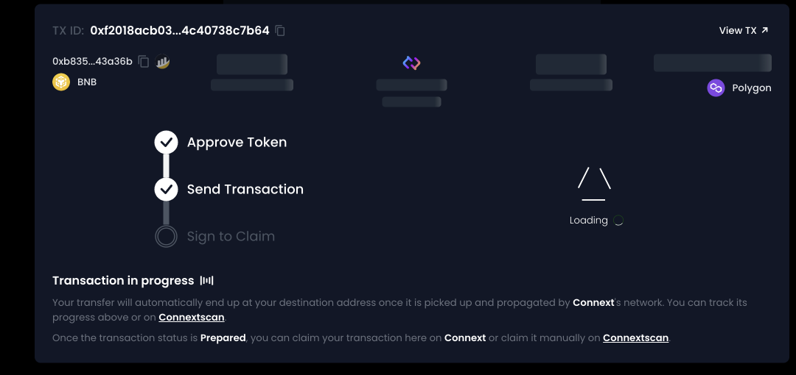Screen dimensions: 796x375
Task: Click the Sign to Claim step label
Action: 231,237
